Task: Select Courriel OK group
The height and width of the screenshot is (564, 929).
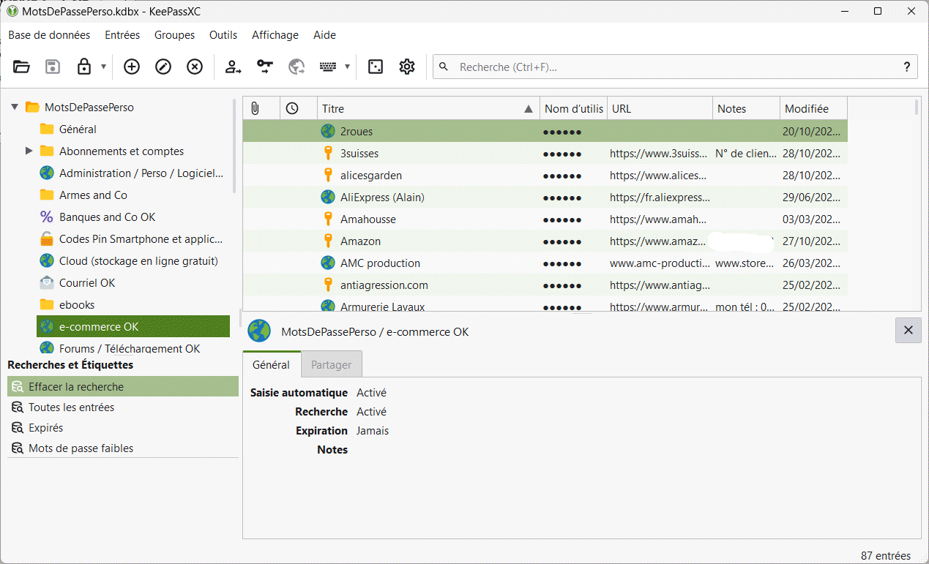Action: 134,283
